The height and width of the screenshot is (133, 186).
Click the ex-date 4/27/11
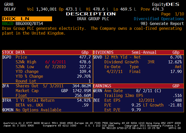(114, 71)
